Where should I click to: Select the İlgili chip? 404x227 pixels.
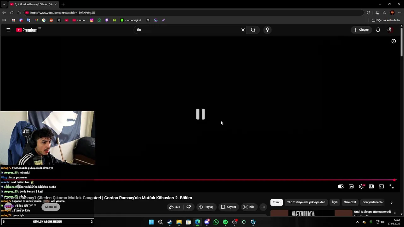point(335,202)
